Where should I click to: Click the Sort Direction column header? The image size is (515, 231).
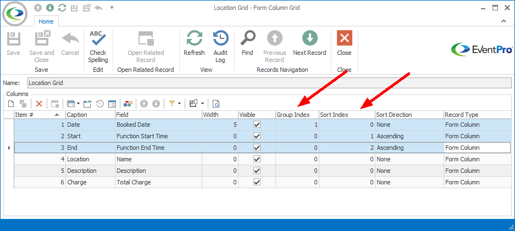(409, 115)
